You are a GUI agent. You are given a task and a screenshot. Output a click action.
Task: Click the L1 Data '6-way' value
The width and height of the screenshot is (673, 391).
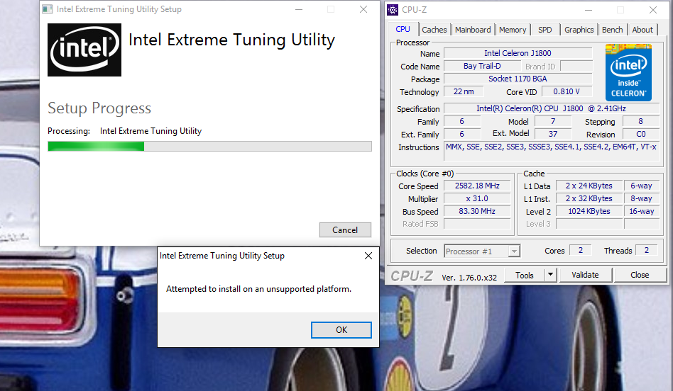[x=642, y=186]
